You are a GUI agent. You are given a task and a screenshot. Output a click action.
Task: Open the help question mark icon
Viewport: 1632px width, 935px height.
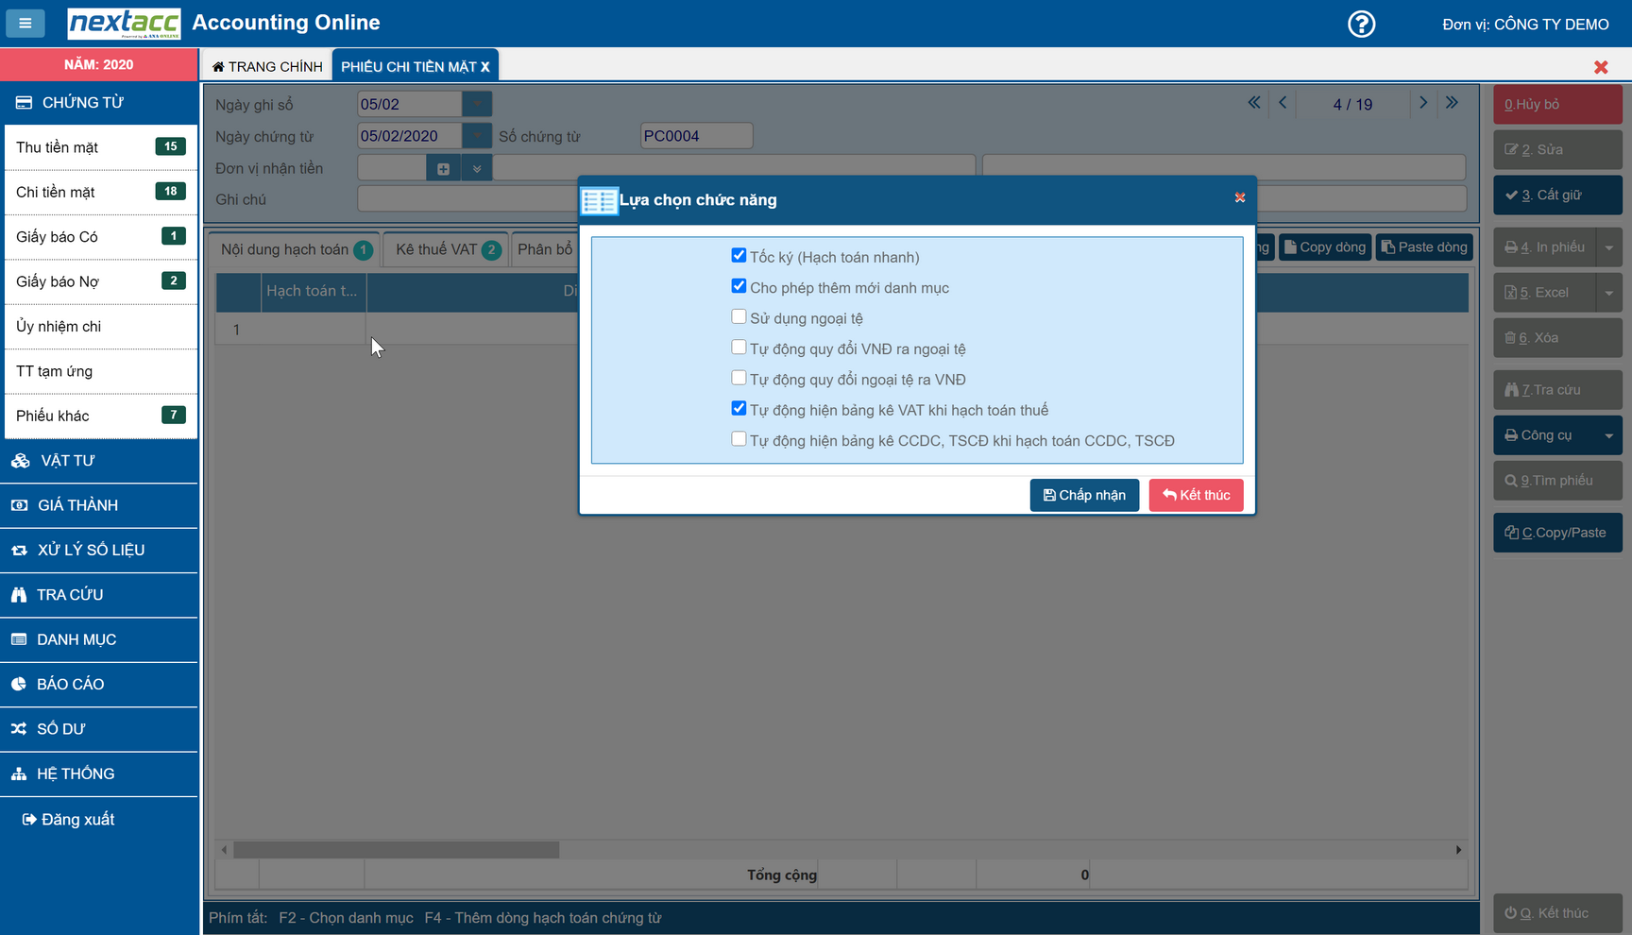tap(1361, 24)
